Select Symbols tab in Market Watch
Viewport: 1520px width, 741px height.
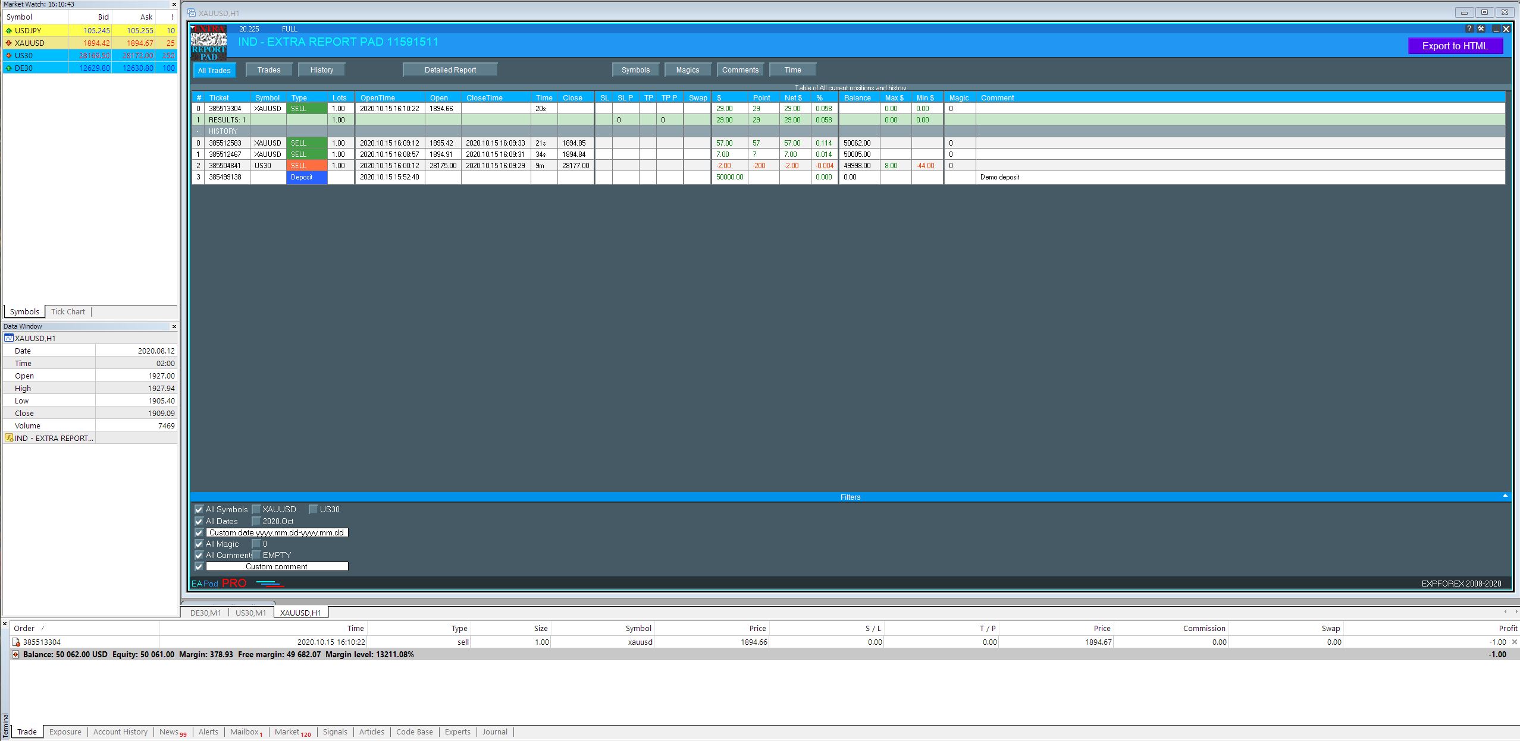click(x=24, y=311)
